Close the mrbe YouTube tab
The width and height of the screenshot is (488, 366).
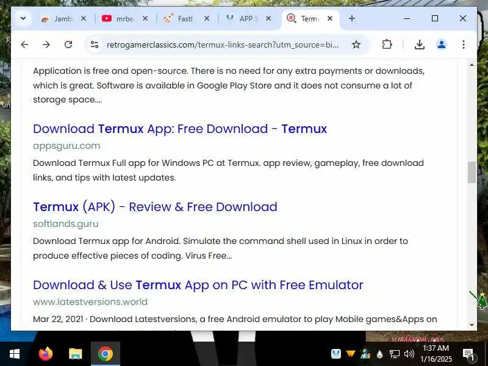145,19
